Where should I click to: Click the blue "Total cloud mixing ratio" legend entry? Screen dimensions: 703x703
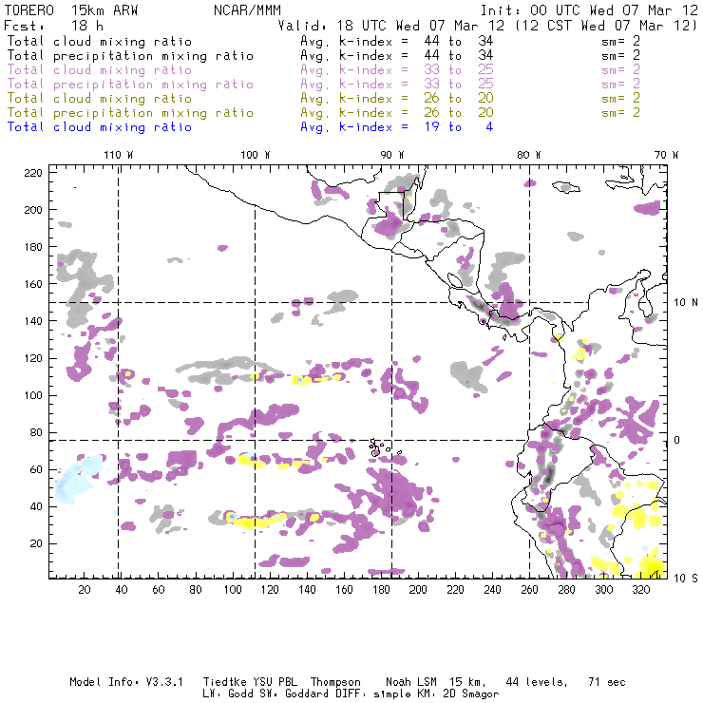click(x=100, y=127)
